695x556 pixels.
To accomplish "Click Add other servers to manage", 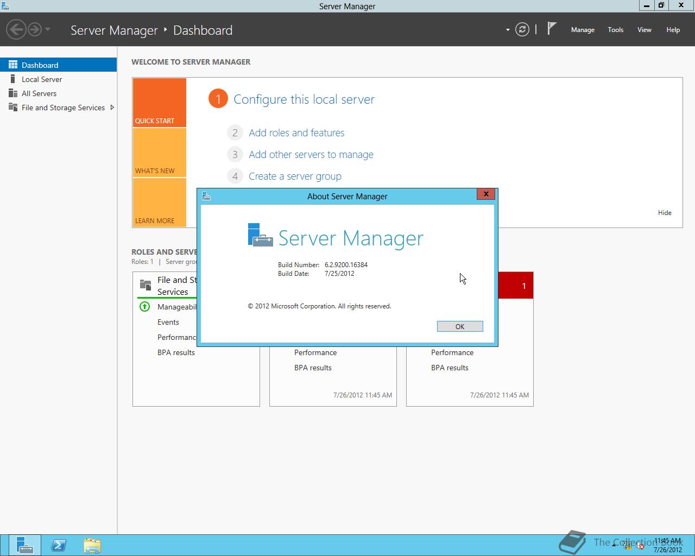I will [x=311, y=154].
